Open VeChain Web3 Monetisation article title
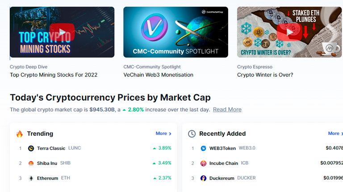 click(159, 75)
